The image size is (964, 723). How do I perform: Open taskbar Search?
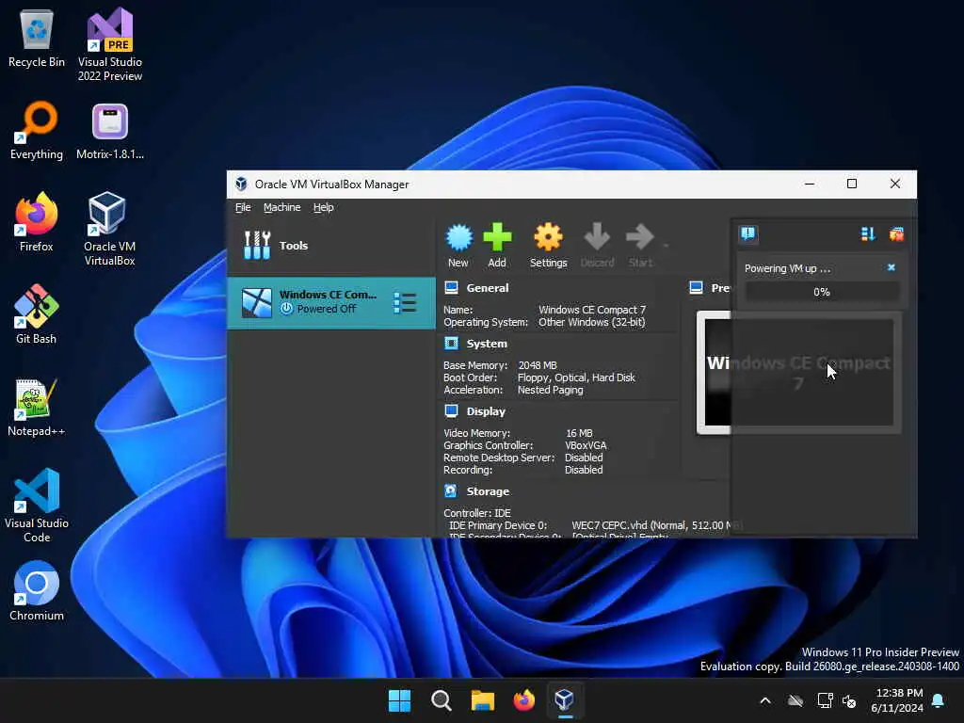442,700
